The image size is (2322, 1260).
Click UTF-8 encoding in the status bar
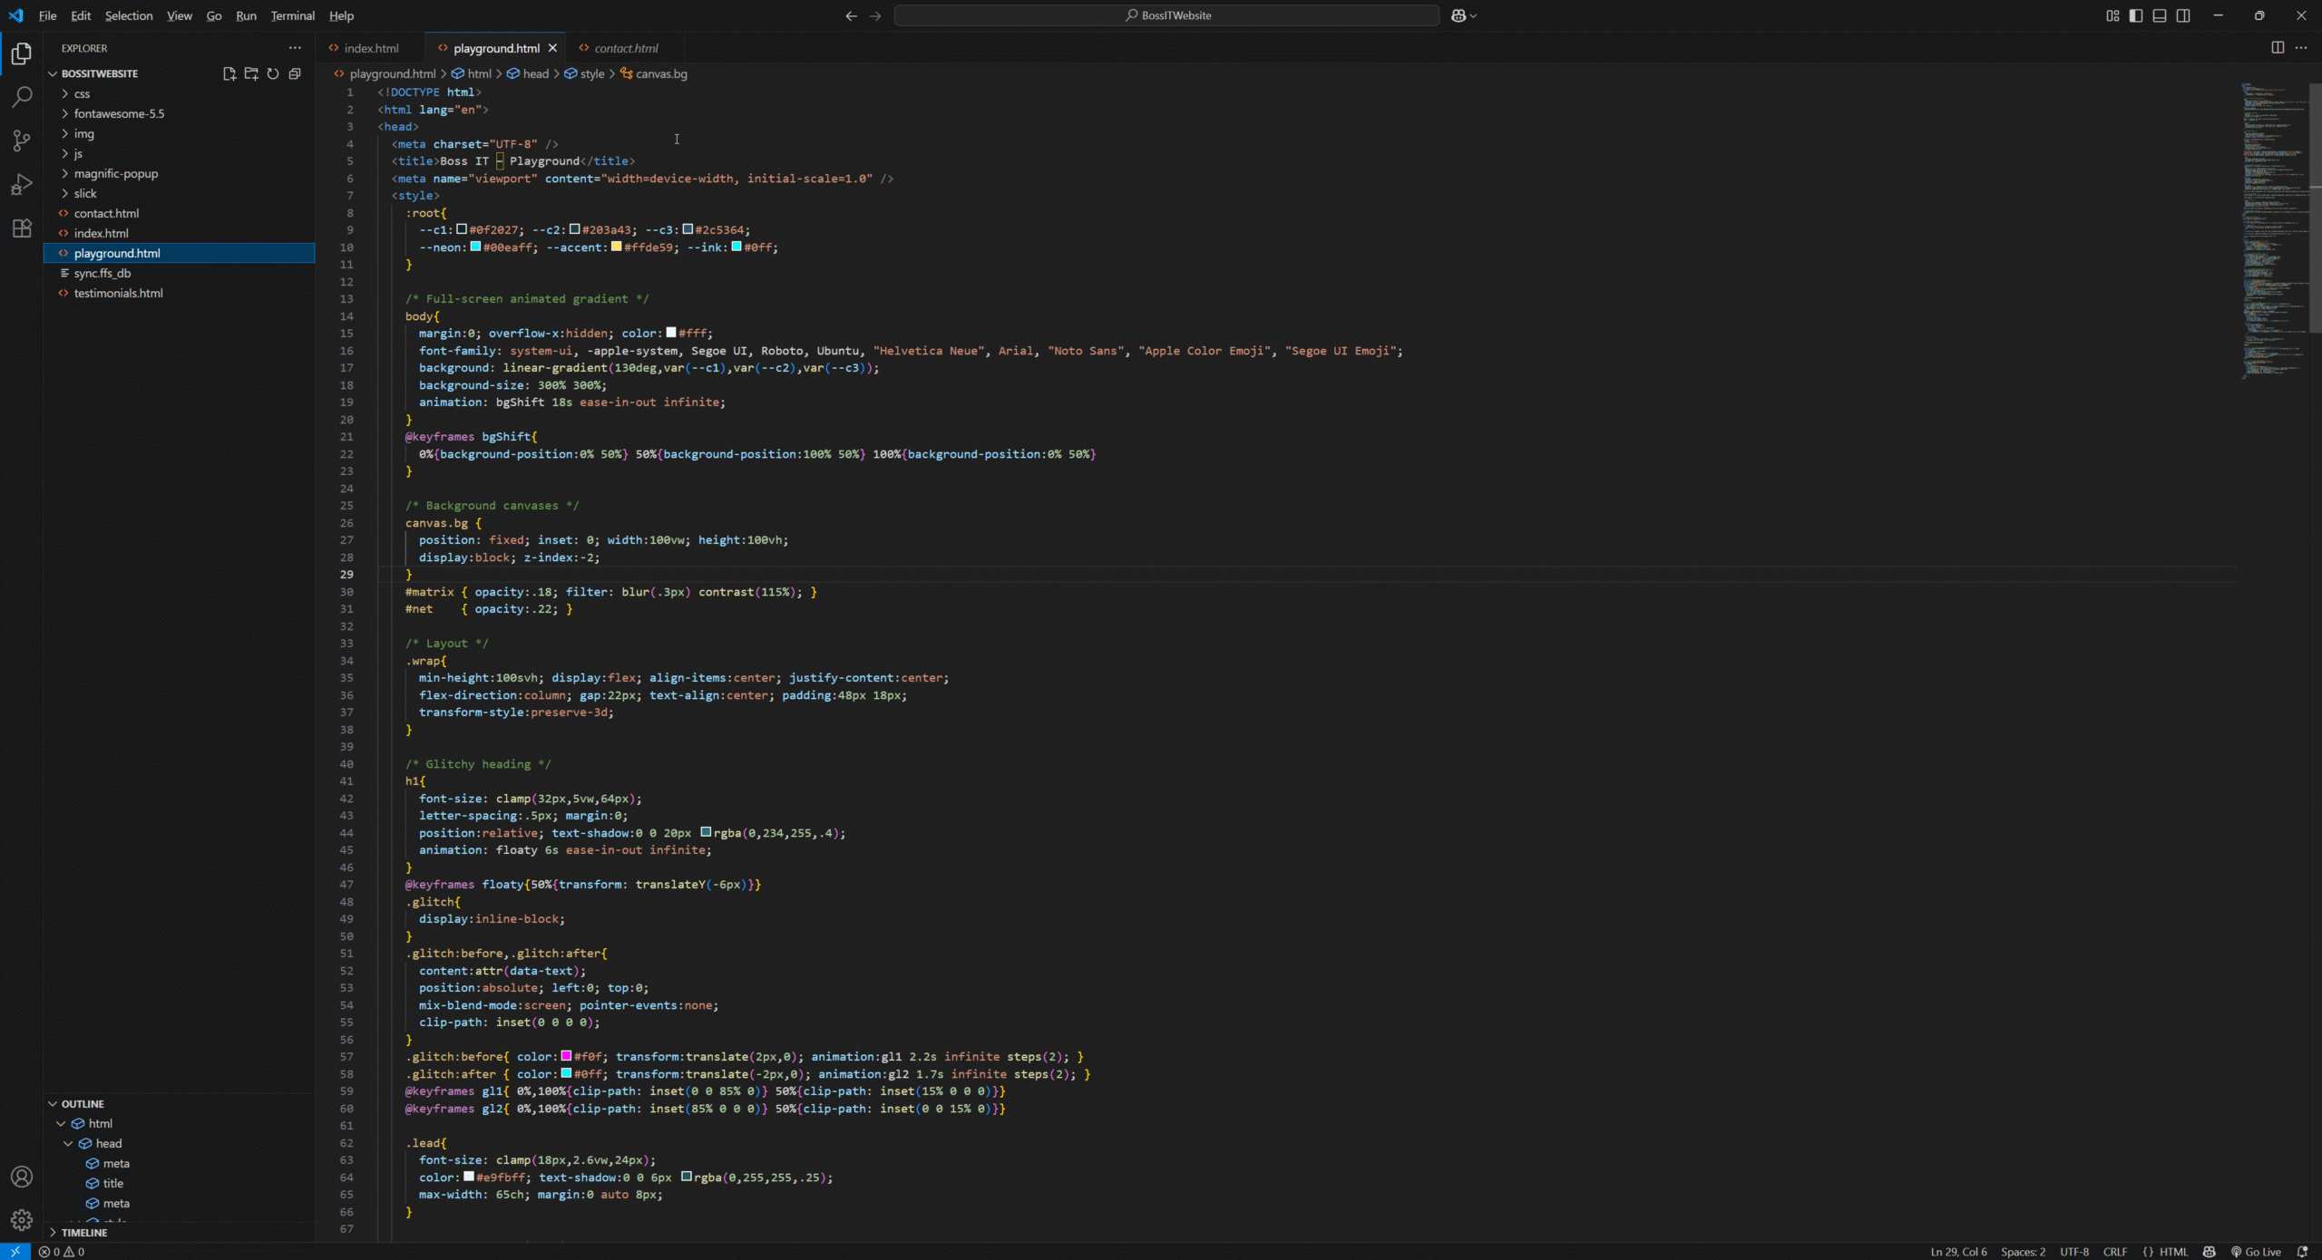(2074, 1252)
